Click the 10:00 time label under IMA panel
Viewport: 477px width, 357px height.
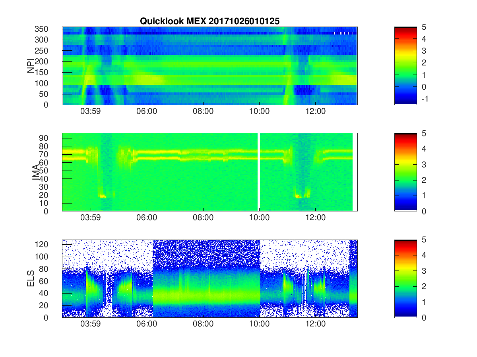(259, 218)
